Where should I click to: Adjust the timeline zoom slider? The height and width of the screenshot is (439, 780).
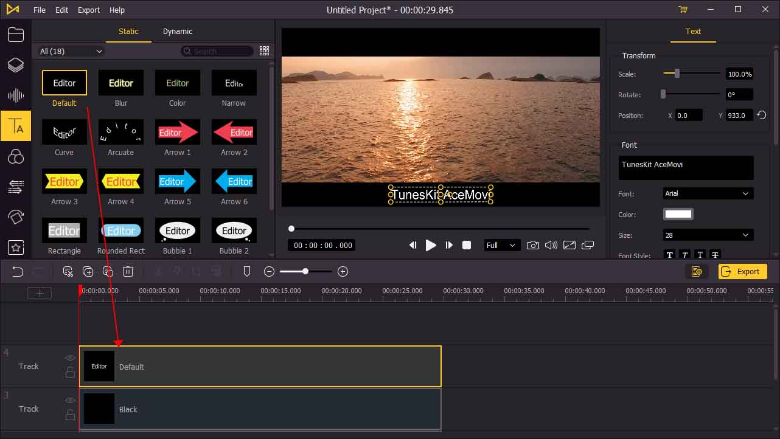pos(306,272)
